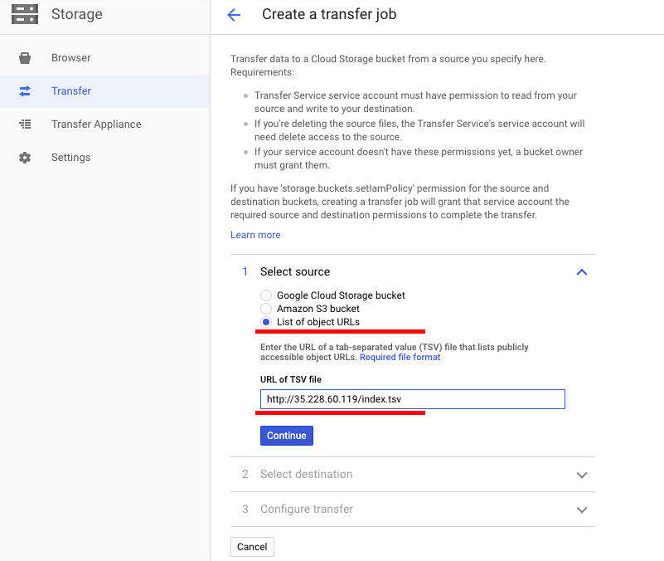Open the Settings sidebar item

70,158
